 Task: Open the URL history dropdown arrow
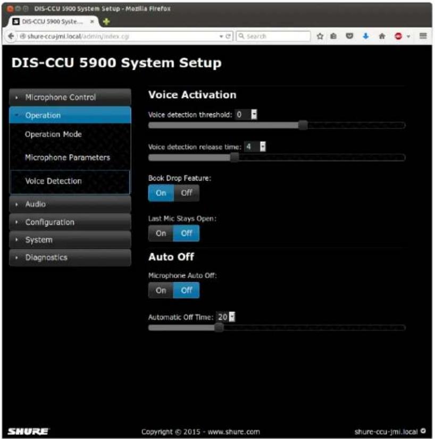click(x=221, y=36)
